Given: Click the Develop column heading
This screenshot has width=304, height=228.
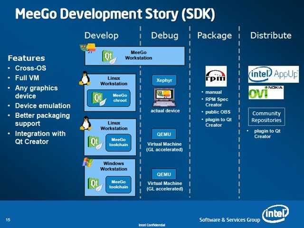Looking at the screenshot, I should click(101, 36).
